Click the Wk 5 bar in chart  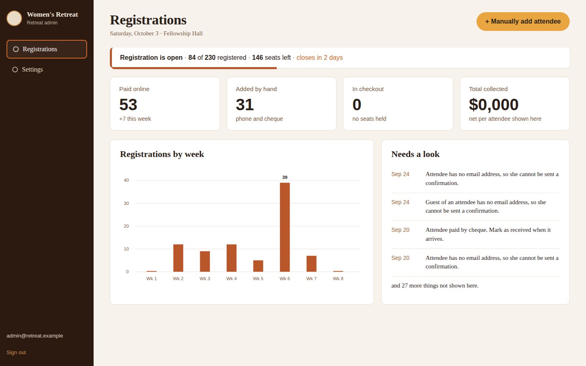pos(258,266)
